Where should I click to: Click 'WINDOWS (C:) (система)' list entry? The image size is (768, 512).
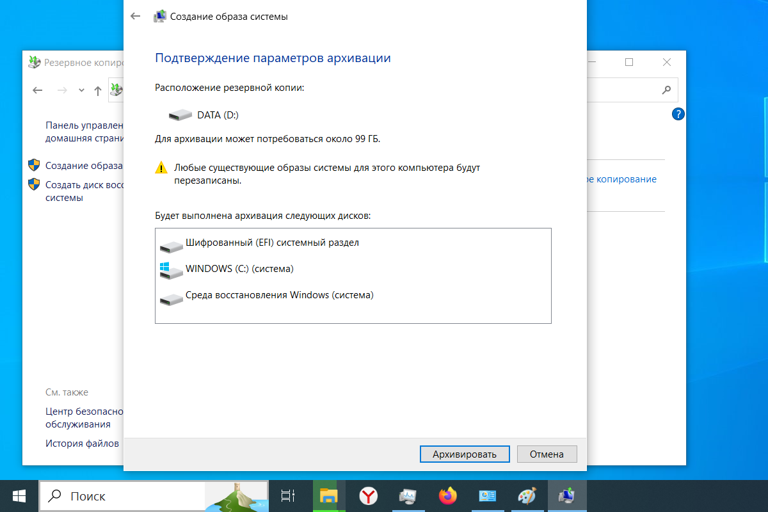(239, 269)
